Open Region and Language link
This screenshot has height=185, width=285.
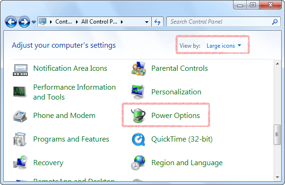pos(187,163)
